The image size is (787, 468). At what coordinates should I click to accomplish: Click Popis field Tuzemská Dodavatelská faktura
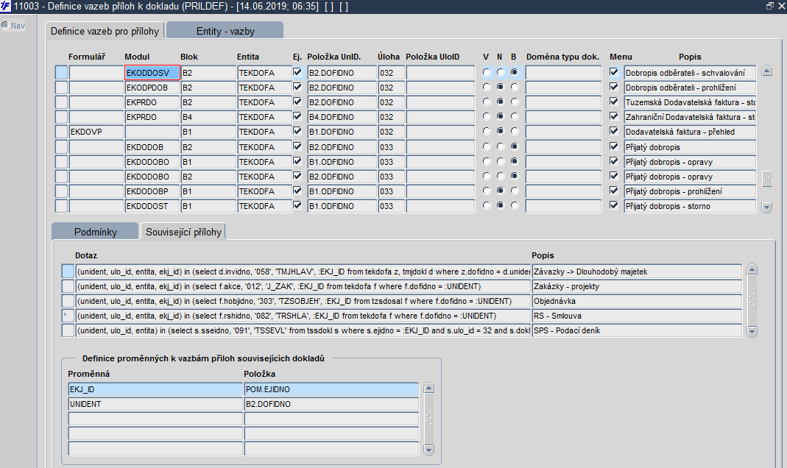click(x=690, y=102)
